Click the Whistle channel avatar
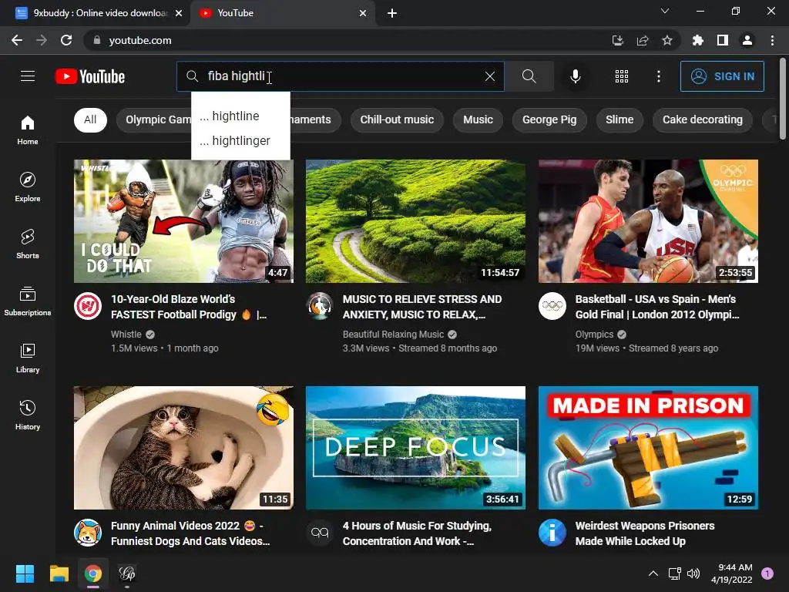The width and height of the screenshot is (789, 592). point(88,306)
